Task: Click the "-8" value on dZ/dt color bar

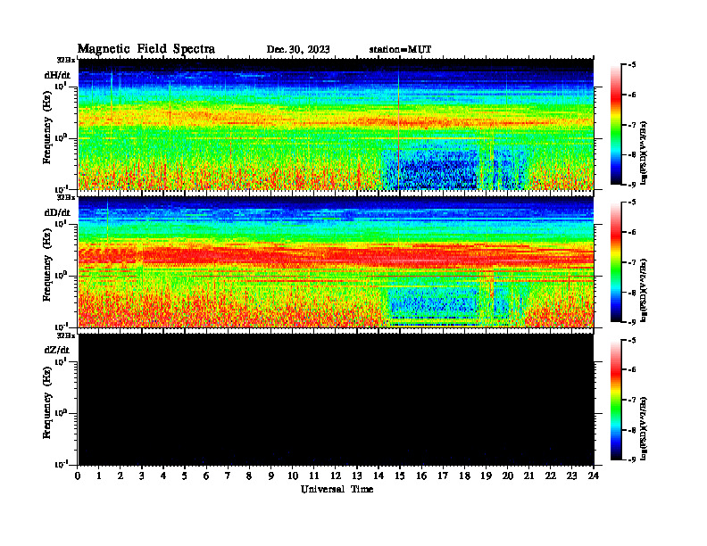Action: (x=632, y=430)
